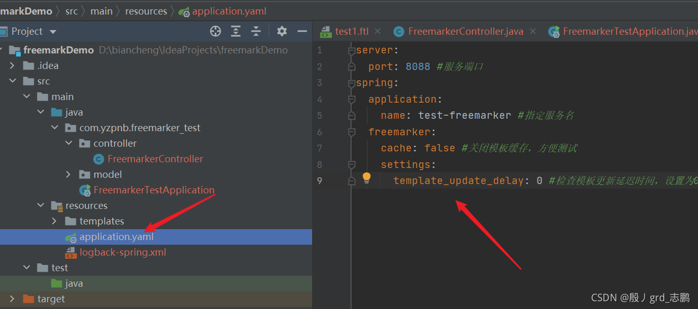
Task: Click the model package icon
Action: click(x=85, y=175)
